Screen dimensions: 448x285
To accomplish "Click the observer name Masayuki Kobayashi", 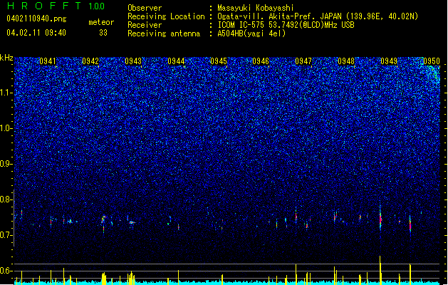I will [256, 8].
